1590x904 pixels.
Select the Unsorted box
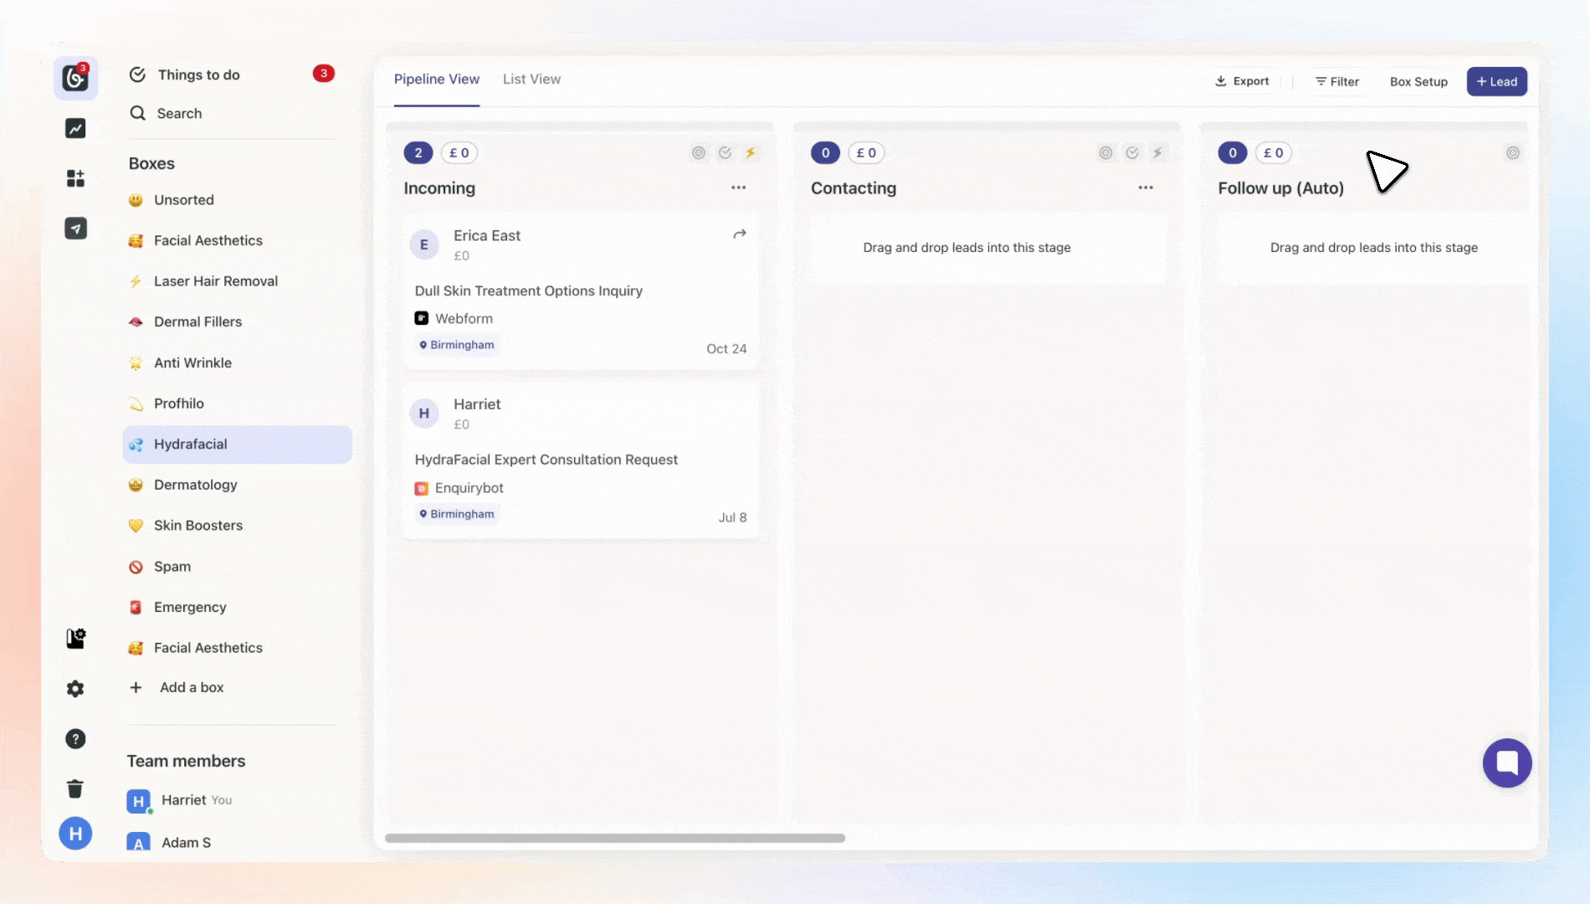pos(238,200)
